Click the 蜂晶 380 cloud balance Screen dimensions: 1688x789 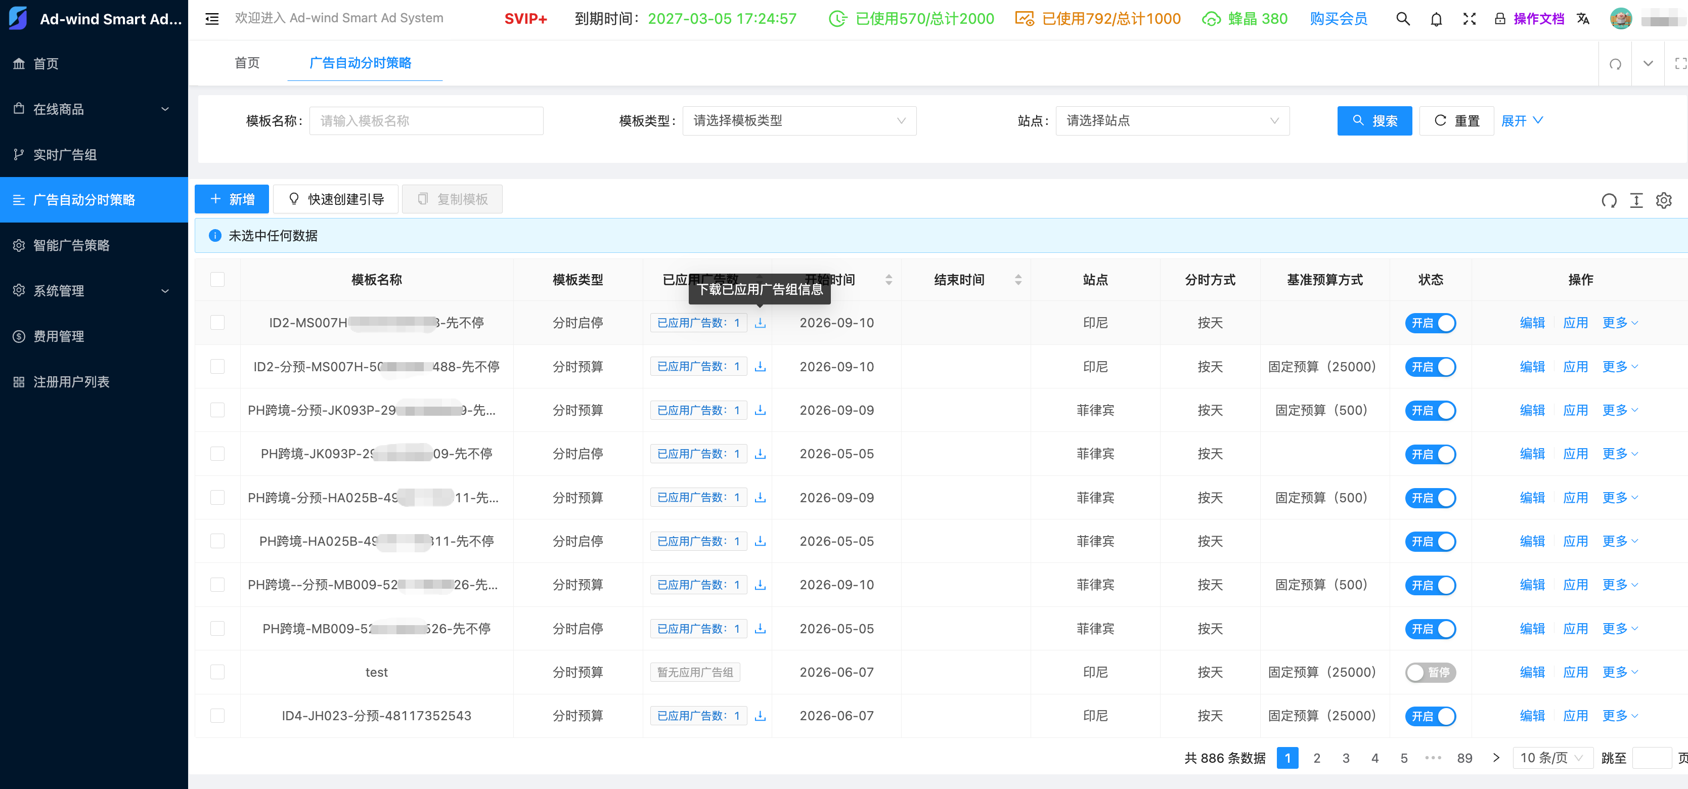[x=1245, y=18]
